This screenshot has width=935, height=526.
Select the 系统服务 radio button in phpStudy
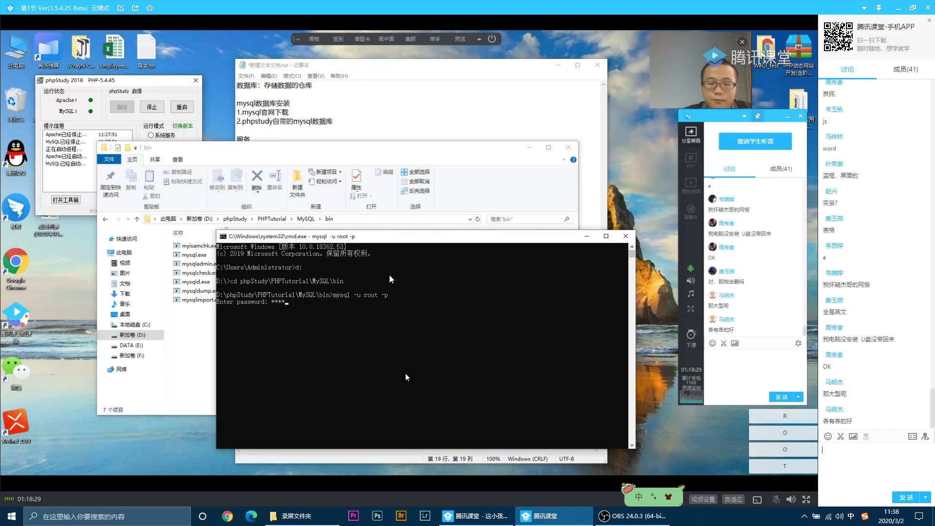(x=151, y=135)
